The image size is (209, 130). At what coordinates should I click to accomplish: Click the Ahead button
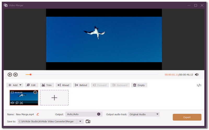(63, 85)
